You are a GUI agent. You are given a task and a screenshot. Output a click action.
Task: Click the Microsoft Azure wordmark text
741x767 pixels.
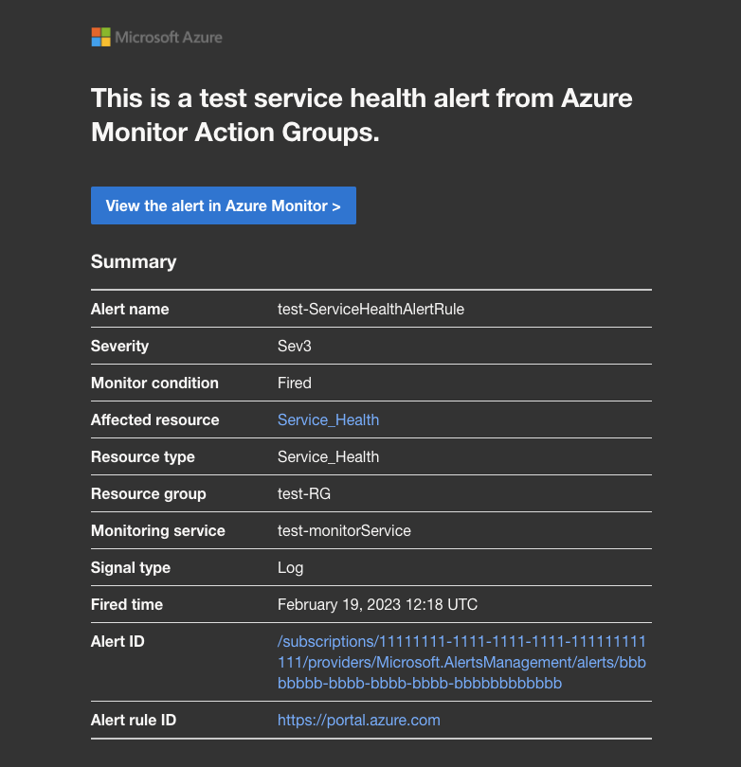click(169, 38)
